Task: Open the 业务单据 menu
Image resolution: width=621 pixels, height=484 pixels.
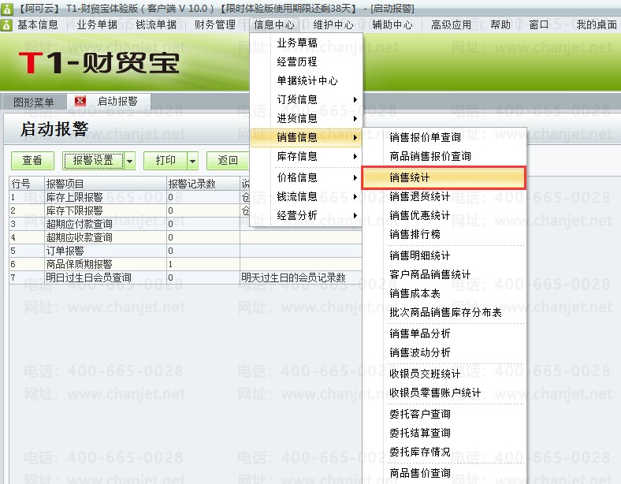Action: (x=97, y=25)
